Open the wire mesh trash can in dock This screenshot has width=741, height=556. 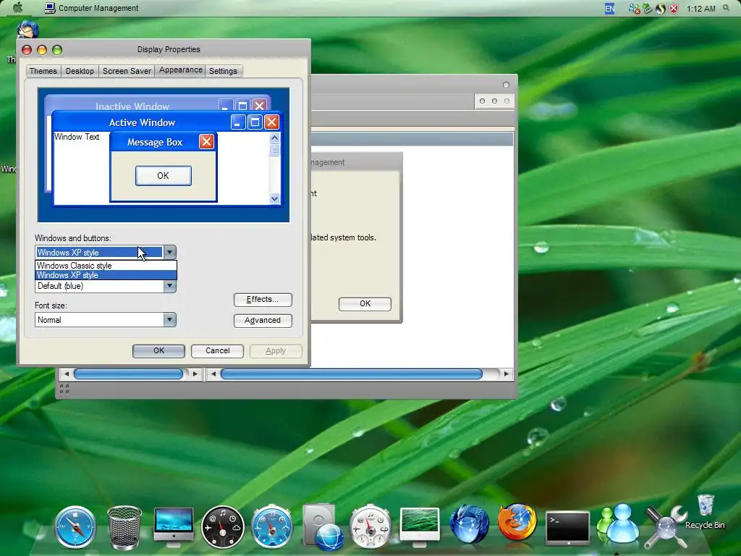124,527
